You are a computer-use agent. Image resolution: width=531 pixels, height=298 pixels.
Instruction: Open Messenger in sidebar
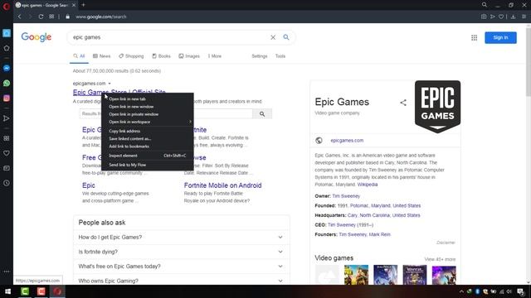click(7, 68)
